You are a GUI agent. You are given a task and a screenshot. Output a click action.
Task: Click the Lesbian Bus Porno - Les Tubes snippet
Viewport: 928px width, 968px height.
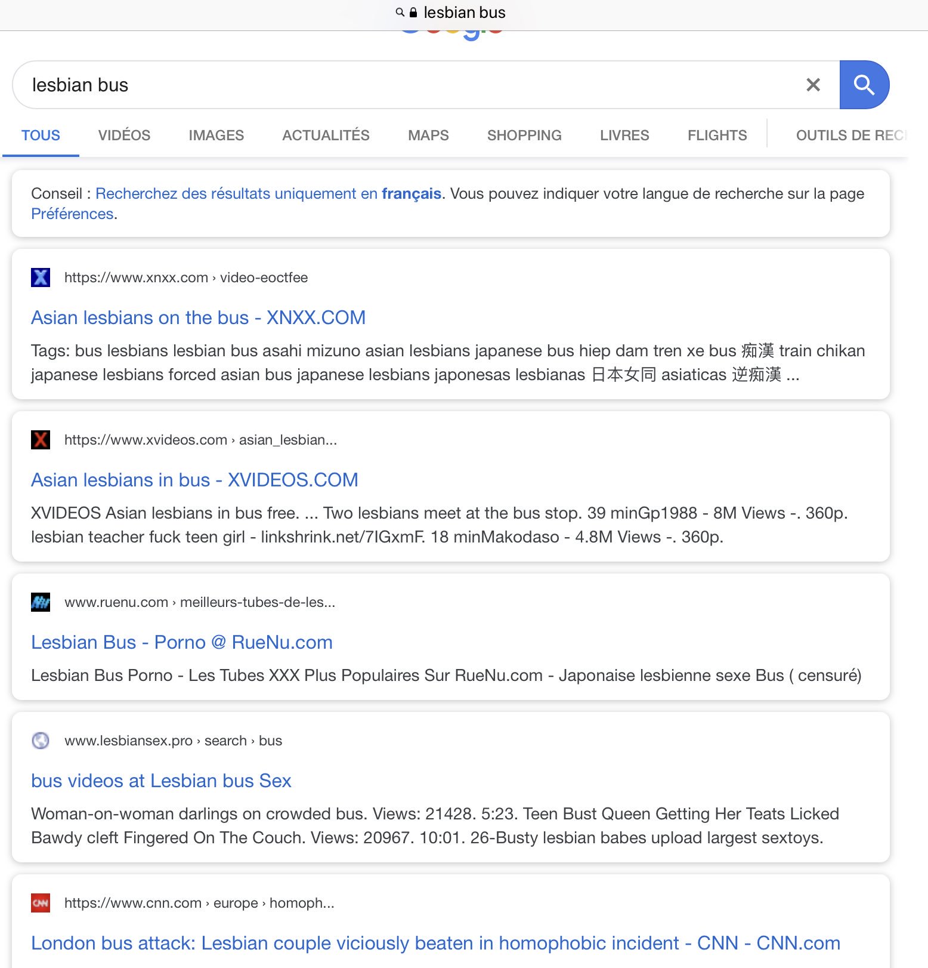(x=446, y=675)
